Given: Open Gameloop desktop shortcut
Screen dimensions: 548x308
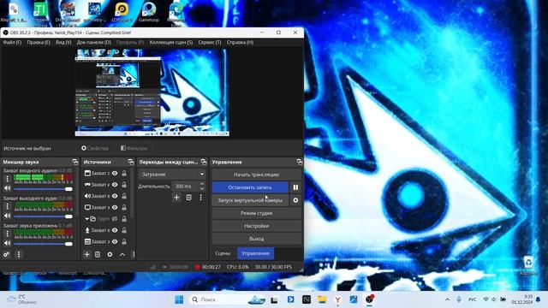Looking at the screenshot, I should tap(149, 12).
